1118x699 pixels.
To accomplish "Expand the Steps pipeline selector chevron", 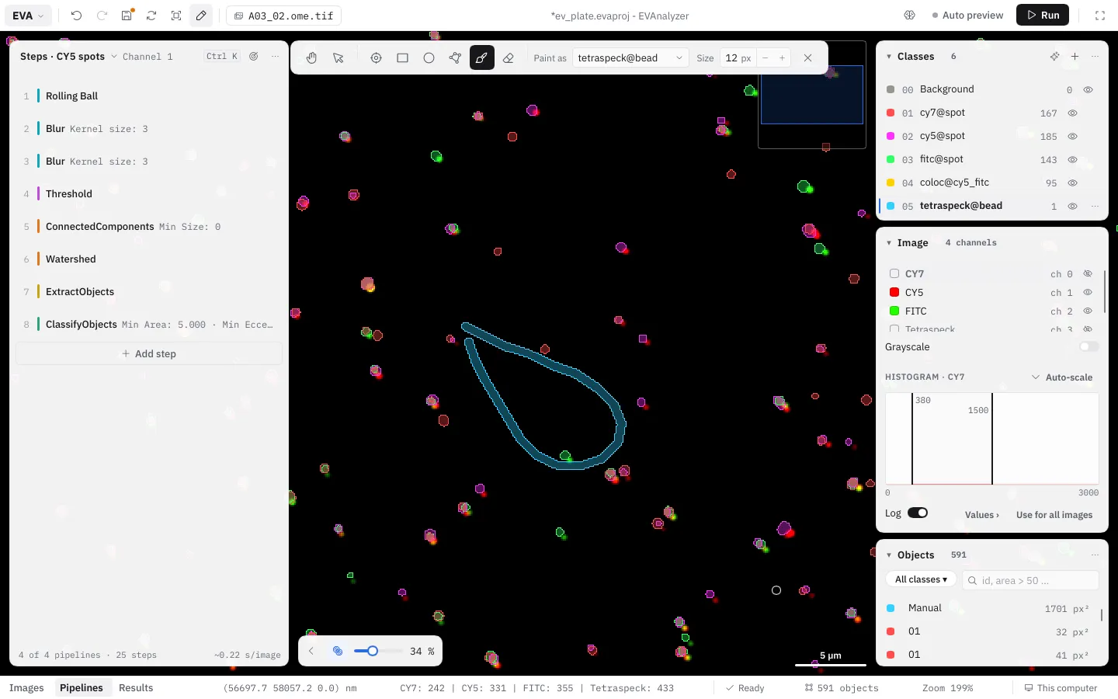I will 114,57.
